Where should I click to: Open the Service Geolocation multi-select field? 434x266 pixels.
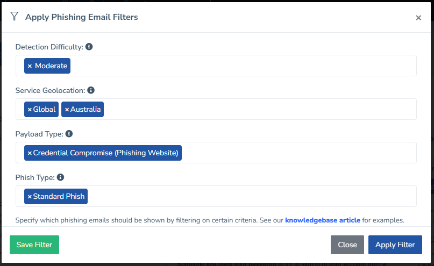tap(258, 110)
